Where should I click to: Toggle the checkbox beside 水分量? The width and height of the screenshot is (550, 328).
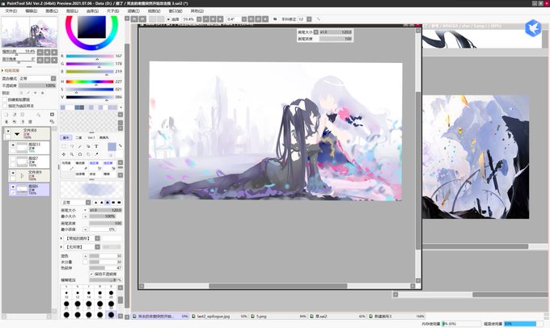85,262
